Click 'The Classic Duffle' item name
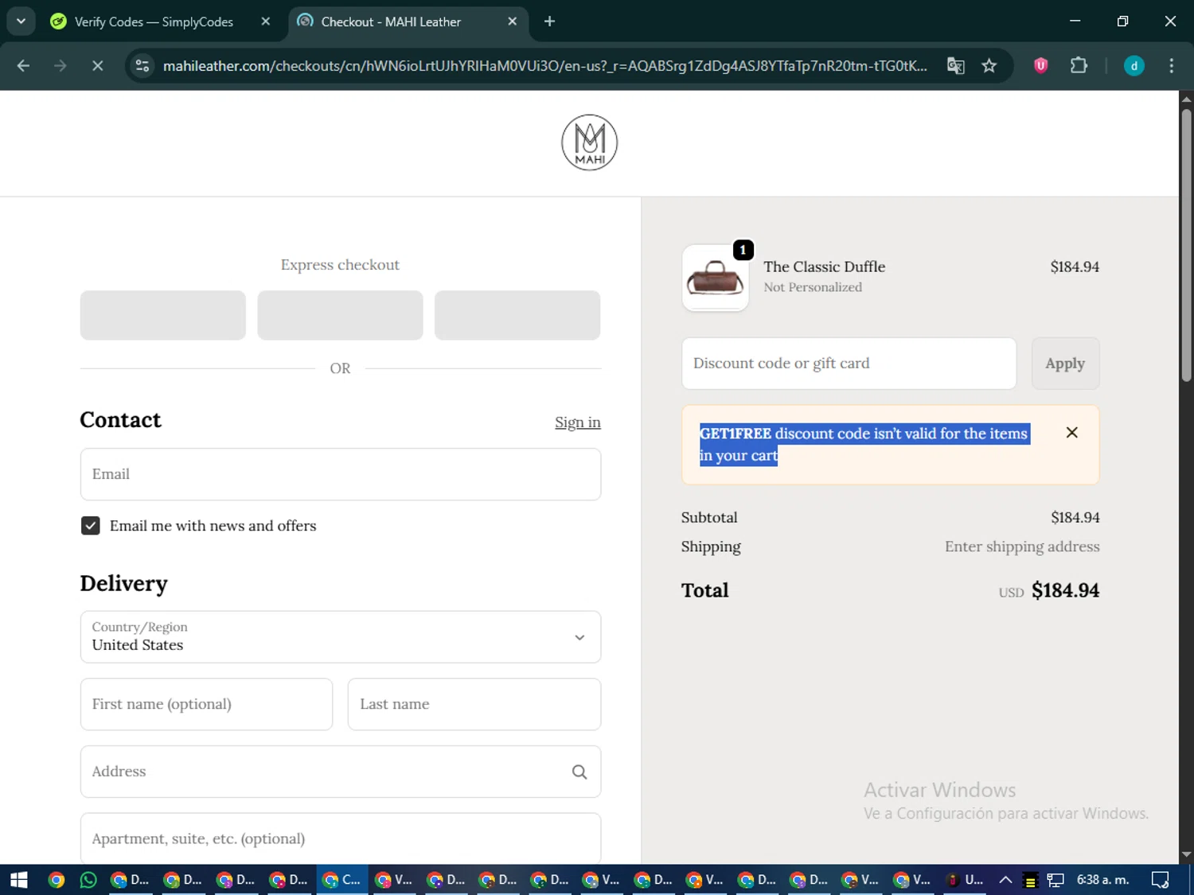The height and width of the screenshot is (895, 1194). tap(824, 267)
